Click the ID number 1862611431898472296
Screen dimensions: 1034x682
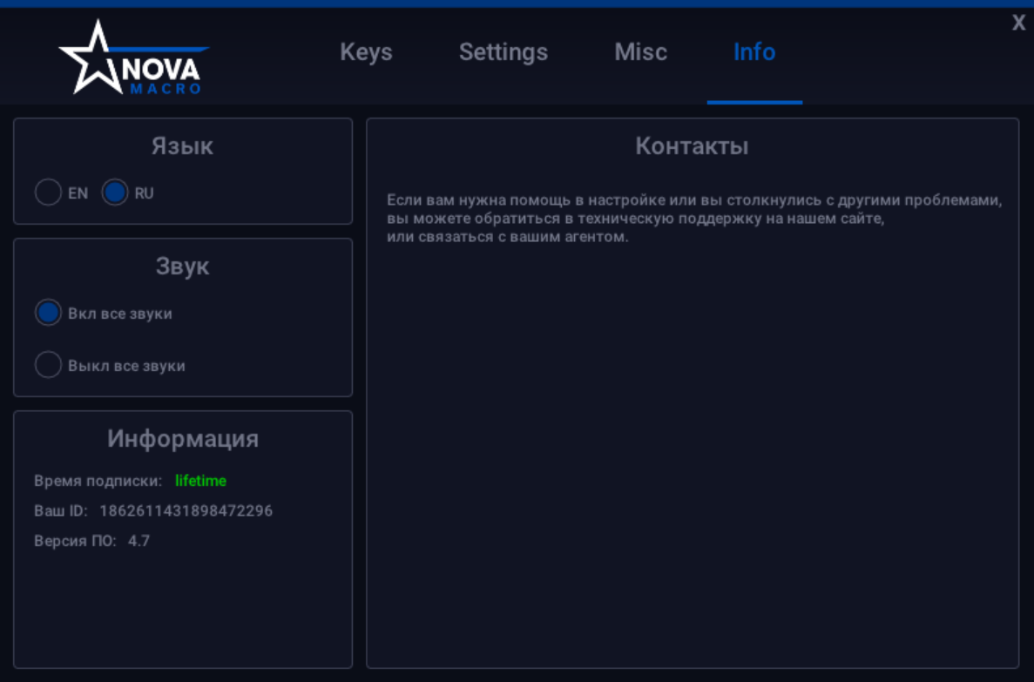[x=186, y=511]
